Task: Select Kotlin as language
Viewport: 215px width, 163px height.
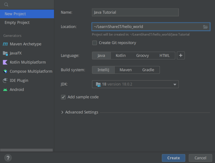Action: pos(121,56)
